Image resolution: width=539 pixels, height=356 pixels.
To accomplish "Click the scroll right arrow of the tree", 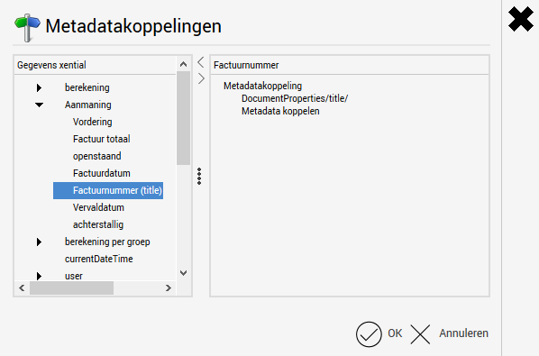I will 169,288.
